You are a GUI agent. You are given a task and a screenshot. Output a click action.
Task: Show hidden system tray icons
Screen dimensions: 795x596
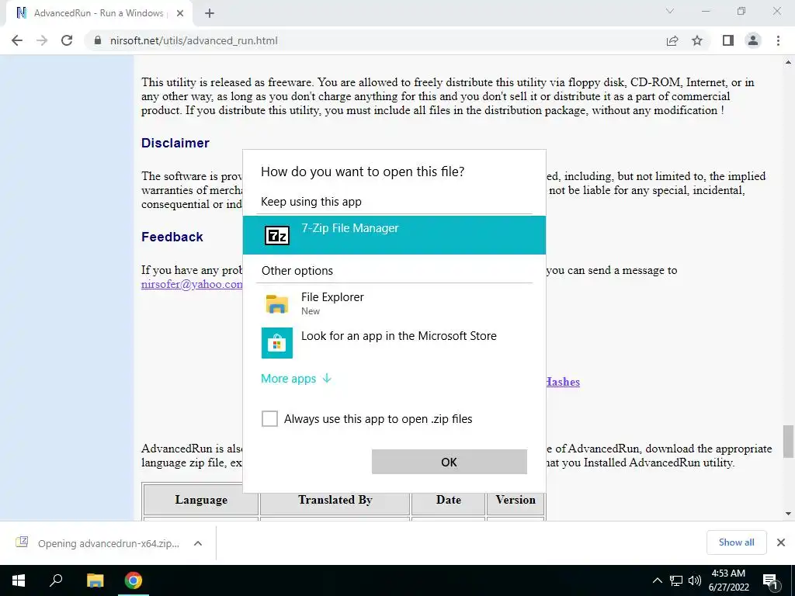point(657,580)
